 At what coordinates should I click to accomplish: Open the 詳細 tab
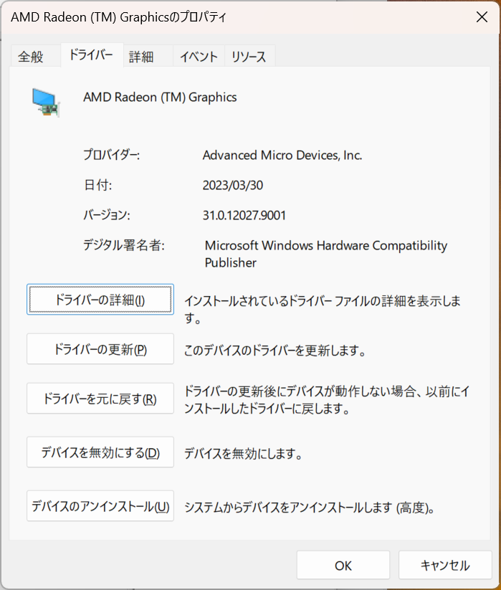coord(141,57)
